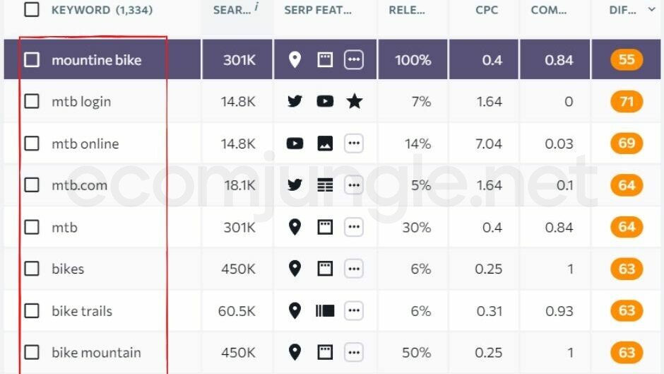664x374 pixels.
Task: Click the star reviews icon for mtb login
Action: (355, 101)
